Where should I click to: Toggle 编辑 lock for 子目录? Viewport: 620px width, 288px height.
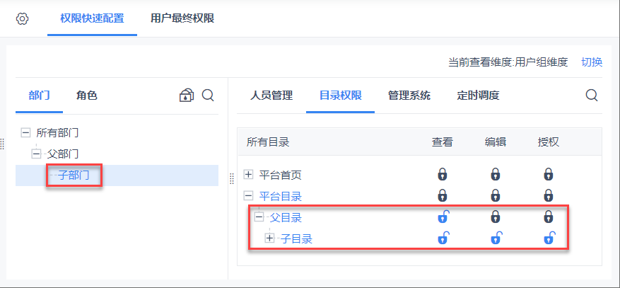496,238
